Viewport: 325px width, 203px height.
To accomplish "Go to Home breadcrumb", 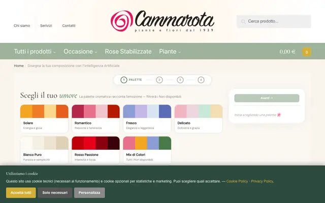I will 19,65.
